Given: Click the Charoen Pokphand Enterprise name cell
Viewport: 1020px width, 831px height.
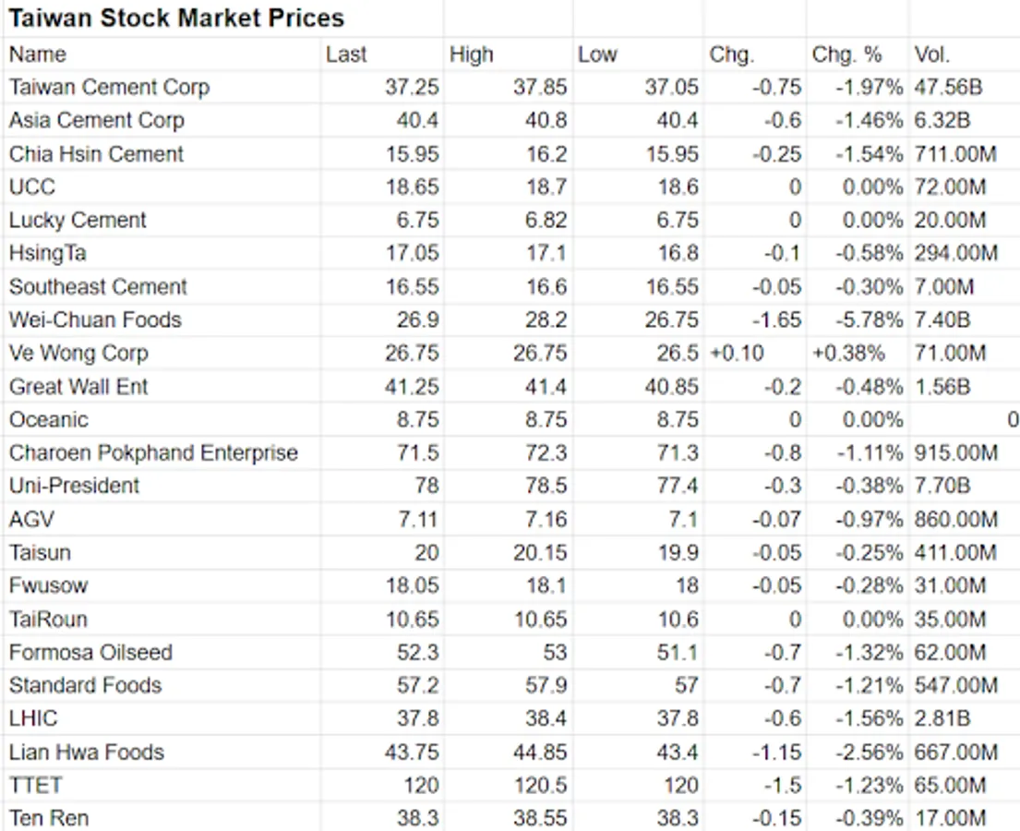Looking at the screenshot, I should coord(153,453).
